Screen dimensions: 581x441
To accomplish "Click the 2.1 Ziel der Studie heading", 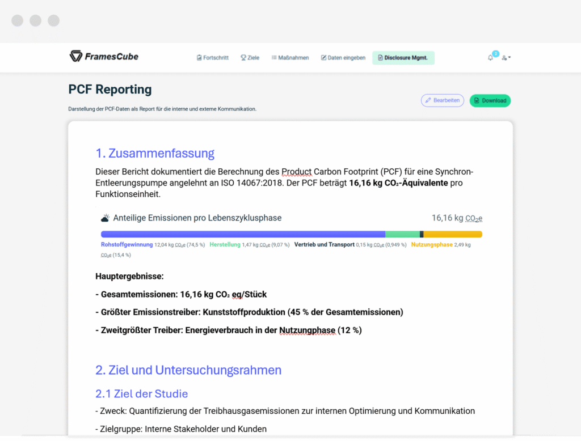I will coord(141,393).
